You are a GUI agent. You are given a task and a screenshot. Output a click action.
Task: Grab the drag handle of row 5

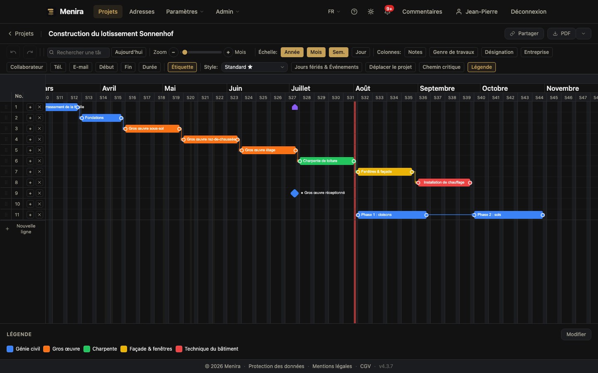(6, 150)
